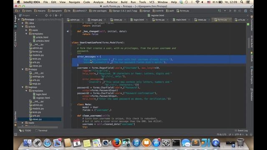Click the Debug bug icon in toolbar
The width and height of the screenshot is (267, 150).
point(235,11)
